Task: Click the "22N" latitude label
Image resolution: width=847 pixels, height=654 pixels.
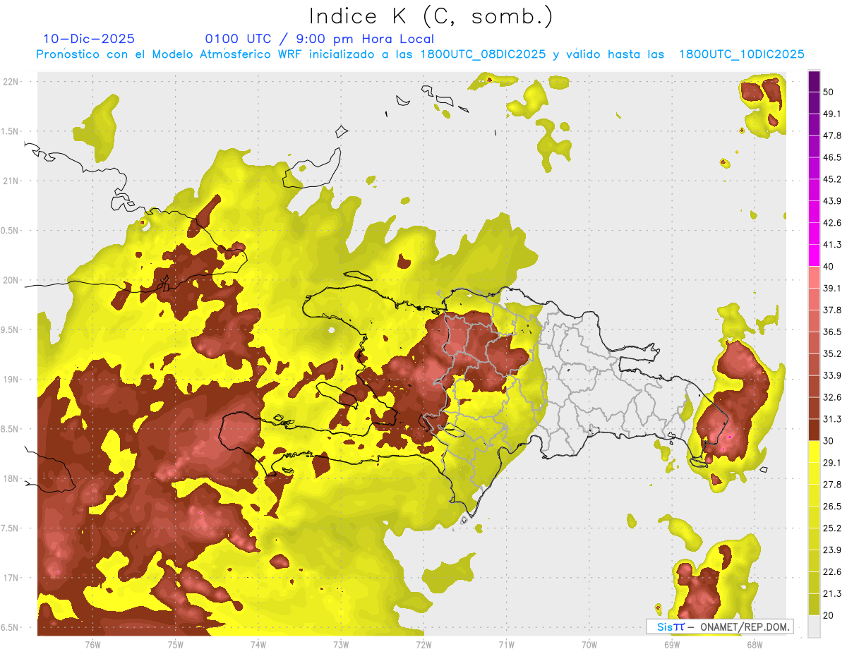Action: pyautogui.click(x=11, y=82)
